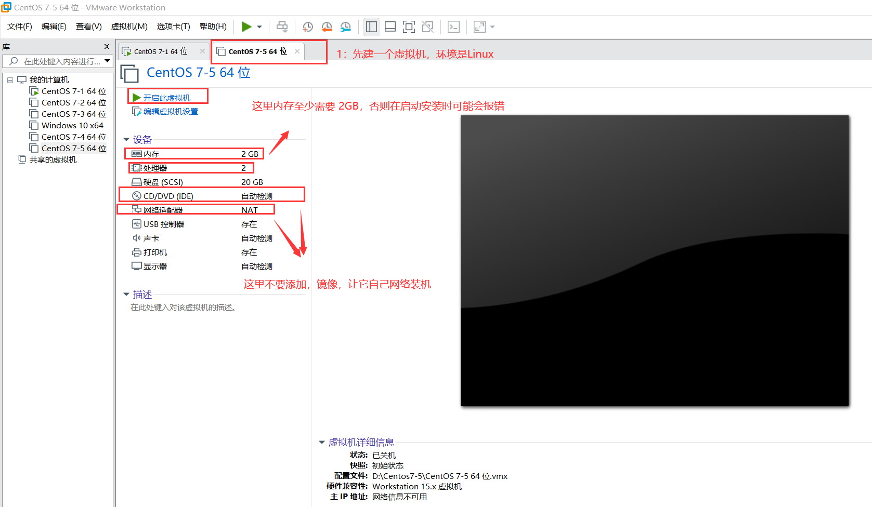Open the console view toolbar icon
This screenshot has width=872, height=507.
pyautogui.click(x=453, y=26)
